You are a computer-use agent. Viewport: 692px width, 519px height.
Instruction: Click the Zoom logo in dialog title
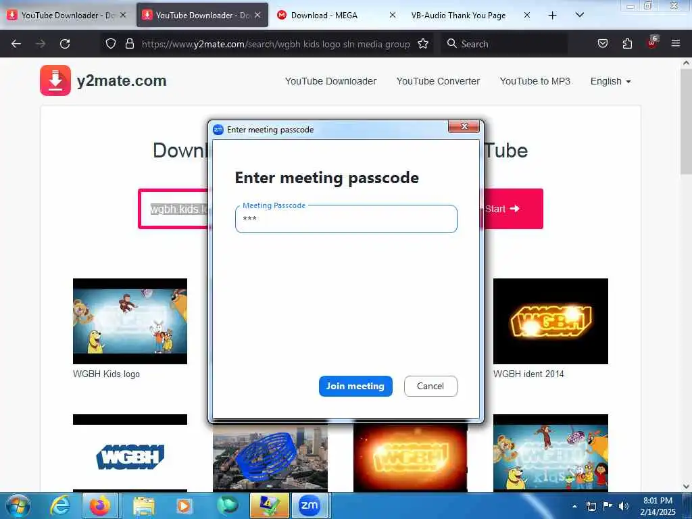coord(218,130)
